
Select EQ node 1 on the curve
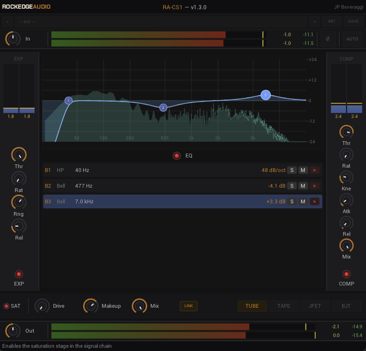69,101
